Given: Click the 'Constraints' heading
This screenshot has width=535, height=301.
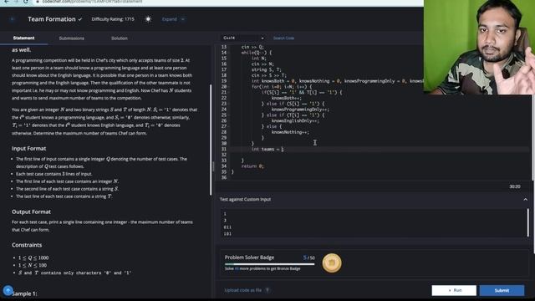Looking at the screenshot, I should pos(27,245).
